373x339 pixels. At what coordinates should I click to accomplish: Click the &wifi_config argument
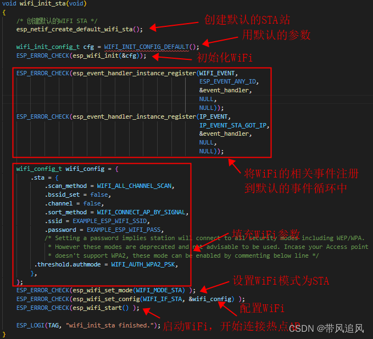click(210, 299)
